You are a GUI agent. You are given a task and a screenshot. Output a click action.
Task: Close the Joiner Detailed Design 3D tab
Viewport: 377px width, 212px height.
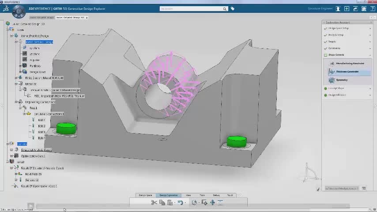[87, 18]
